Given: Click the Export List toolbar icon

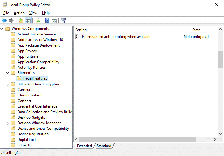Looking at the screenshot, I should (37, 21).
